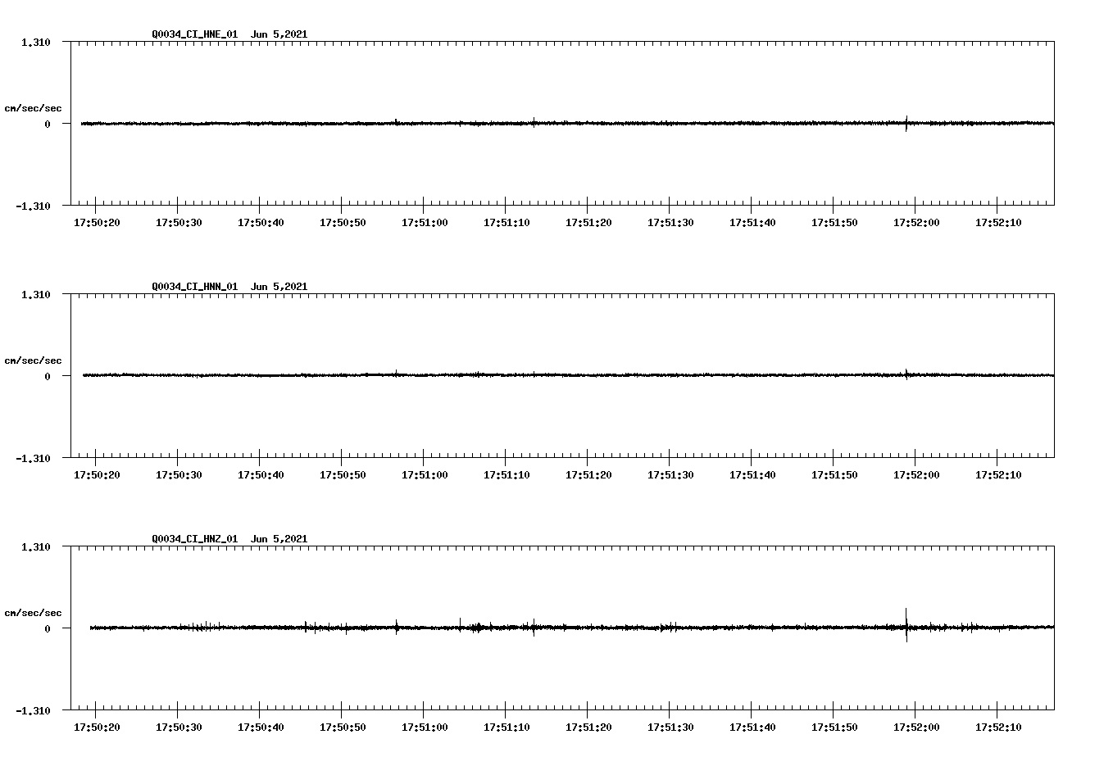Click the 17:52:00 time label under HNZ plot
This screenshot has width=1113, height=757.
click(x=916, y=728)
